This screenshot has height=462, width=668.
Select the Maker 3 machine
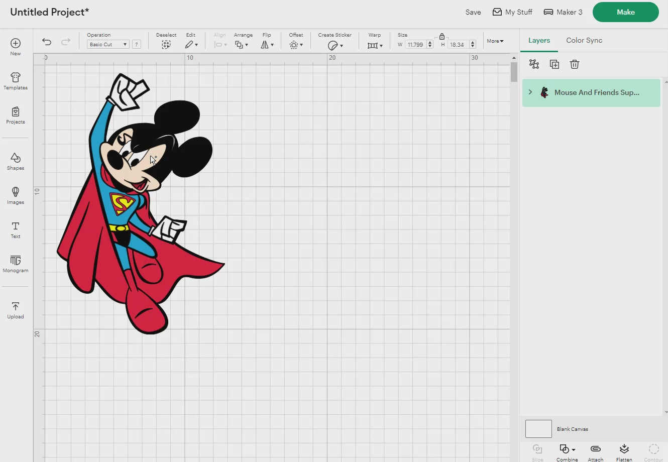563,12
